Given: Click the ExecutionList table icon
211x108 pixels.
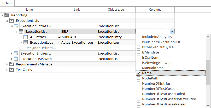Looking at the screenshot, I should click(21, 31).
